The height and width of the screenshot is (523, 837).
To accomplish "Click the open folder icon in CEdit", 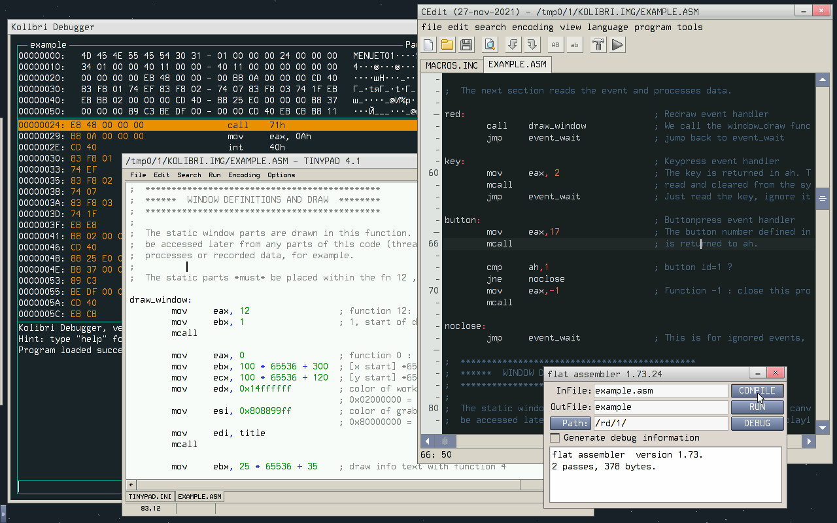I will 447,44.
